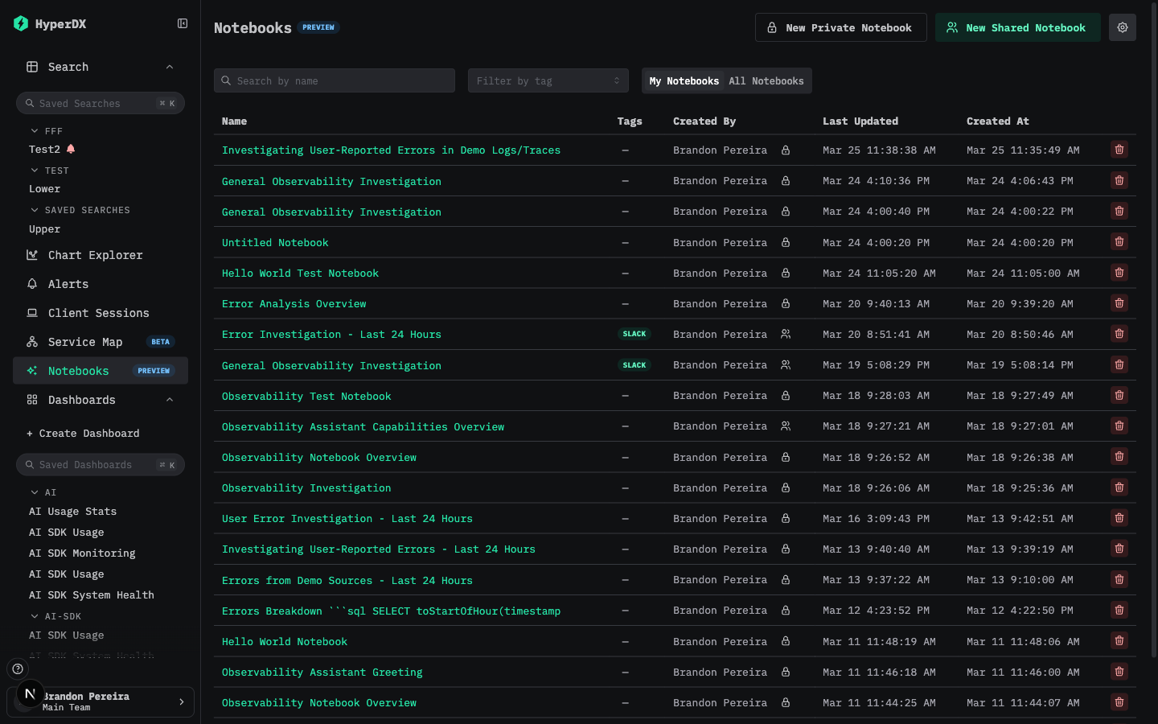The width and height of the screenshot is (1158, 724).
Task: Go to Alerts in the sidebar
Action: tap(68, 284)
